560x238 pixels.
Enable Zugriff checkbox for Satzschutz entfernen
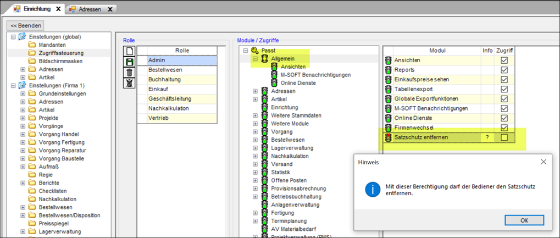[504, 137]
